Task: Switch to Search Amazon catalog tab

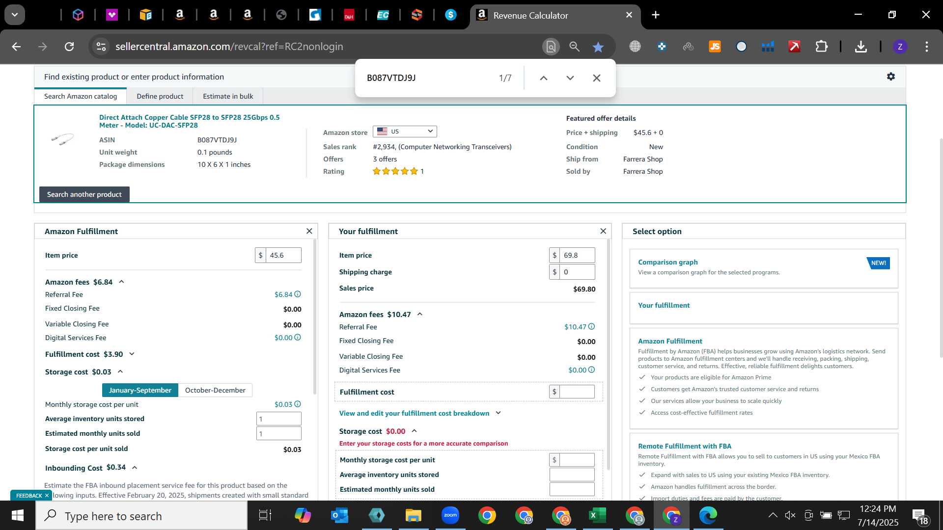Action: 81,96
